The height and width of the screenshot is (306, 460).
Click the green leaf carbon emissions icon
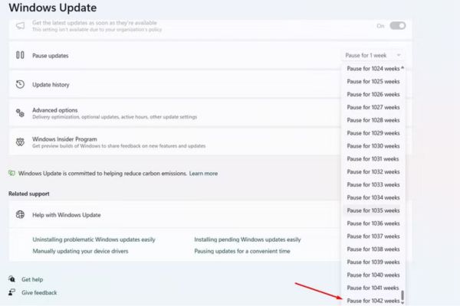(x=11, y=173)
